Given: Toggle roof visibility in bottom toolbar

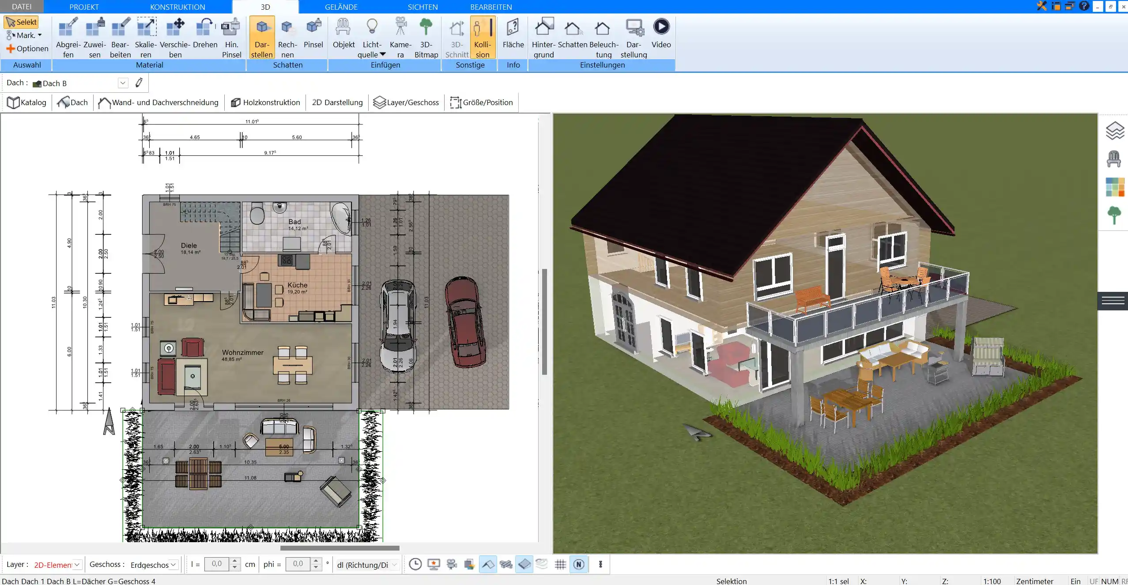Looking at the screenshot, I should pos(488,564).
